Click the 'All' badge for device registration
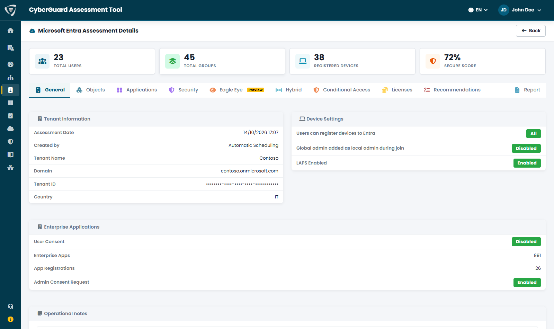The height and width of the screenshot is (329, 554). pyautogui.click(x=534, y=134)
